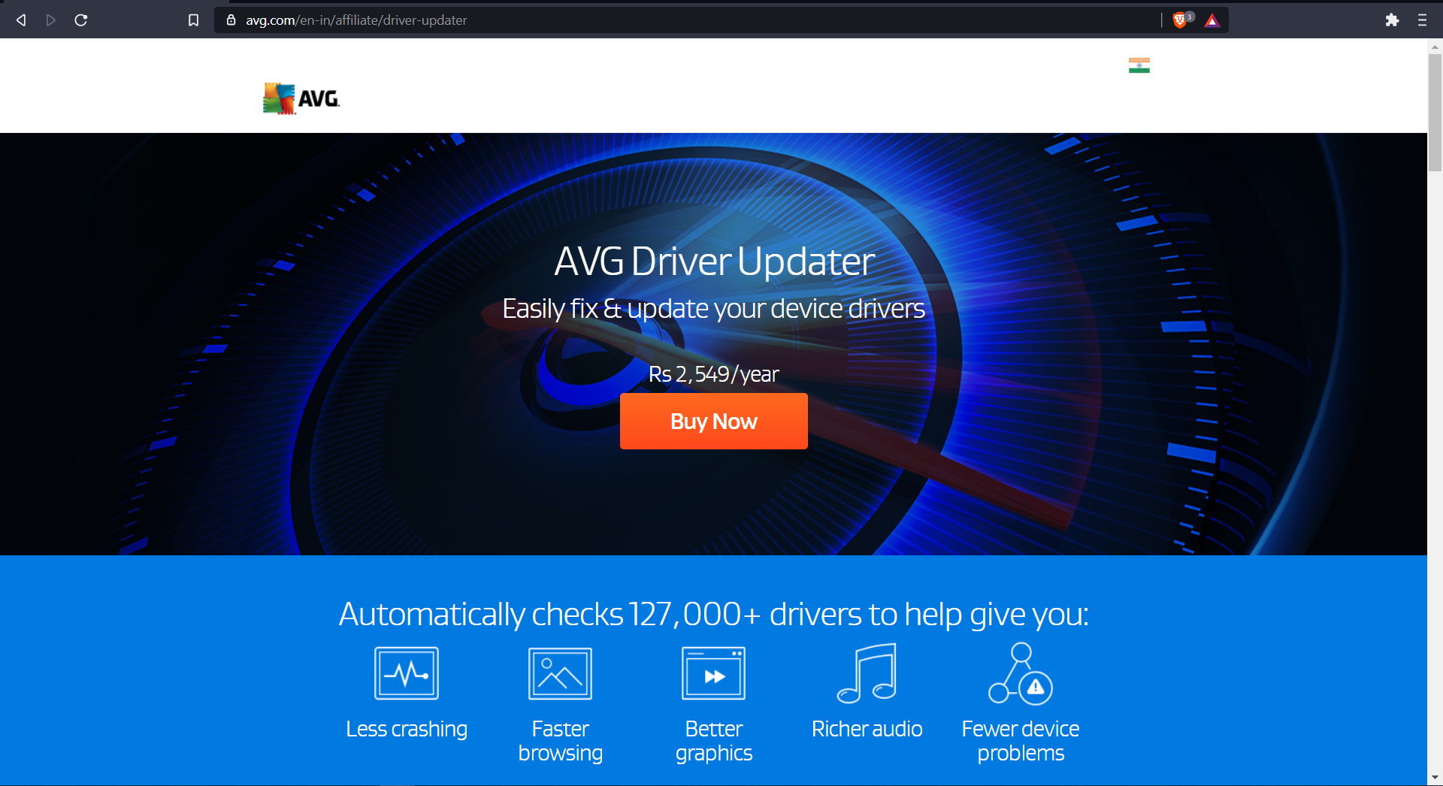The image size is (1443, 786).
Task: Click the 'Less crashing' label
Action: 407,730
